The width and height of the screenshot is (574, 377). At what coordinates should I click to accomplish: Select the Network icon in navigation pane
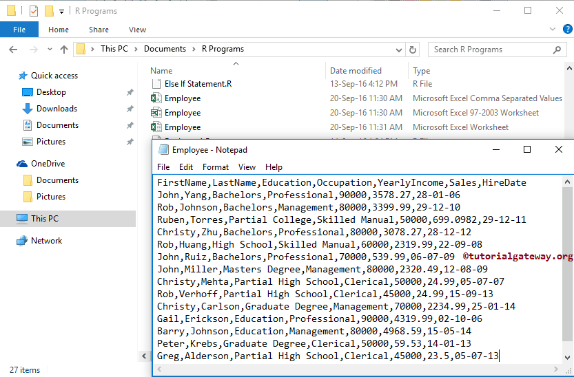coord(21,241)
